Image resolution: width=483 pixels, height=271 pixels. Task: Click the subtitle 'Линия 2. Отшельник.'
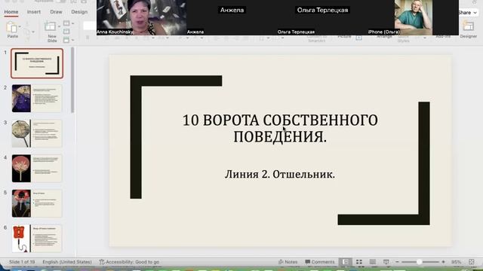(280, 174)
